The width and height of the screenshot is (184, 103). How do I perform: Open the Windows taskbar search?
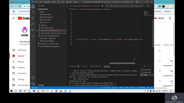[x=16, y=91]
